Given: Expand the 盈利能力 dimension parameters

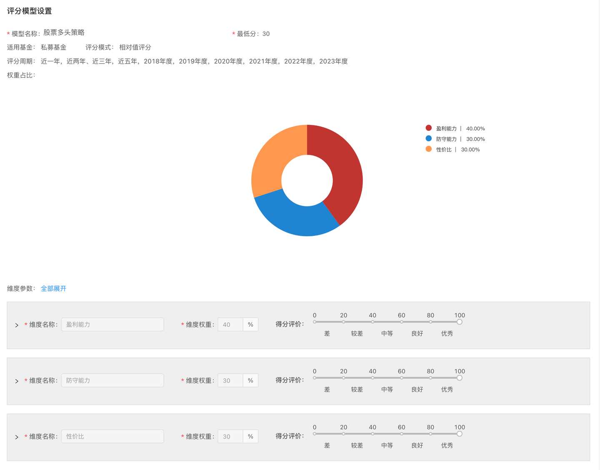Looking at the screenshot, I should coord(17,325).
